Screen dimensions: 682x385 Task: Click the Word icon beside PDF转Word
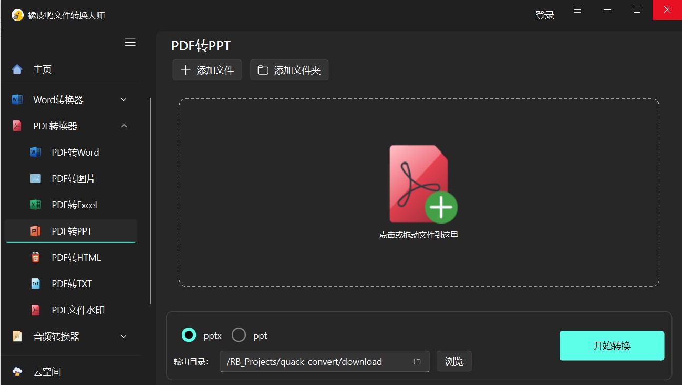tap(36, 153)
